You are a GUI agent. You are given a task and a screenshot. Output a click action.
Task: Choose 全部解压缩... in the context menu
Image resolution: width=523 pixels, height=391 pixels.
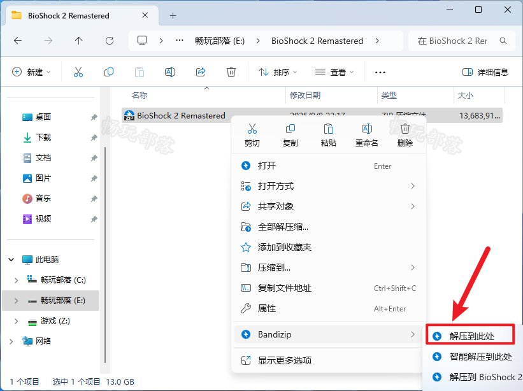[329, 227]
